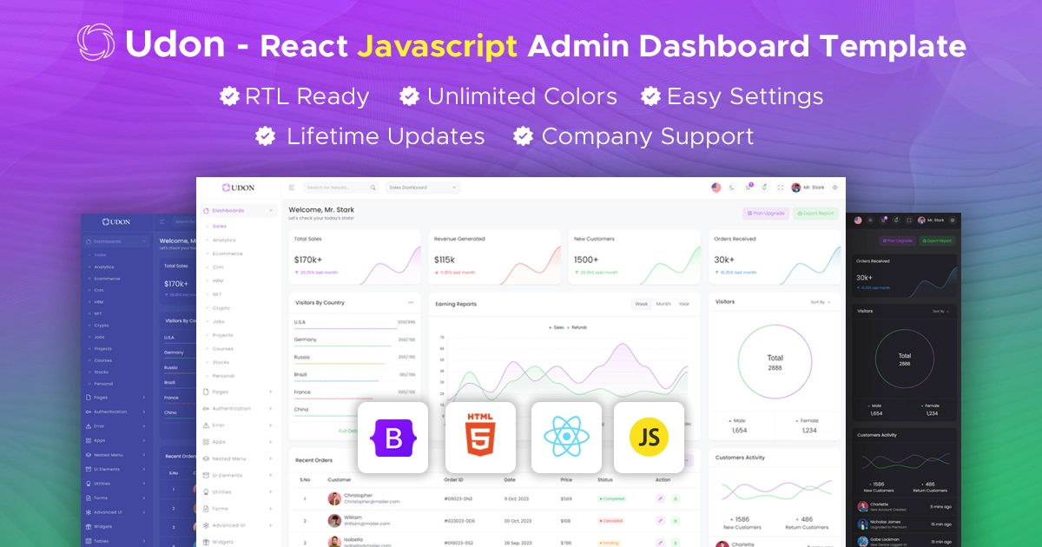Click the Pages document icon in the white sidebar
Screen dimensions: 1042x547
click(x=206, y=392)
